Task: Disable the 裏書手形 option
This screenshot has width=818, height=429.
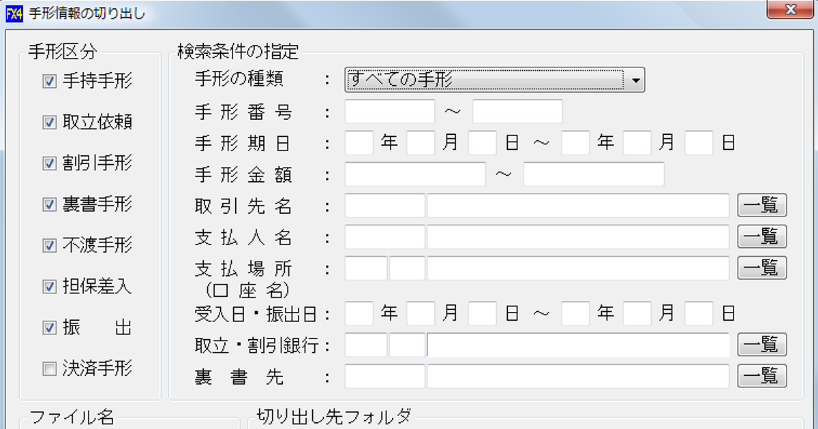Action: coord(49,204)
